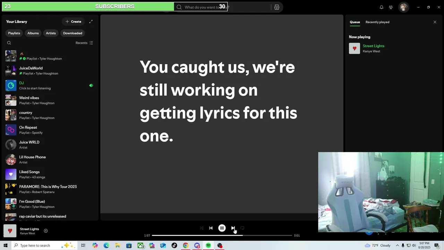
Task: Play Street Lights from the Now playing queue
Action: (355, 48)
